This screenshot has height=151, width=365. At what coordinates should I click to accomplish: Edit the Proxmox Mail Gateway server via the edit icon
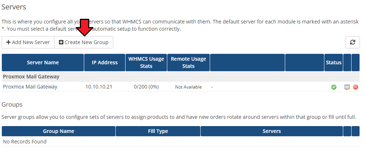tap(347, 87)
